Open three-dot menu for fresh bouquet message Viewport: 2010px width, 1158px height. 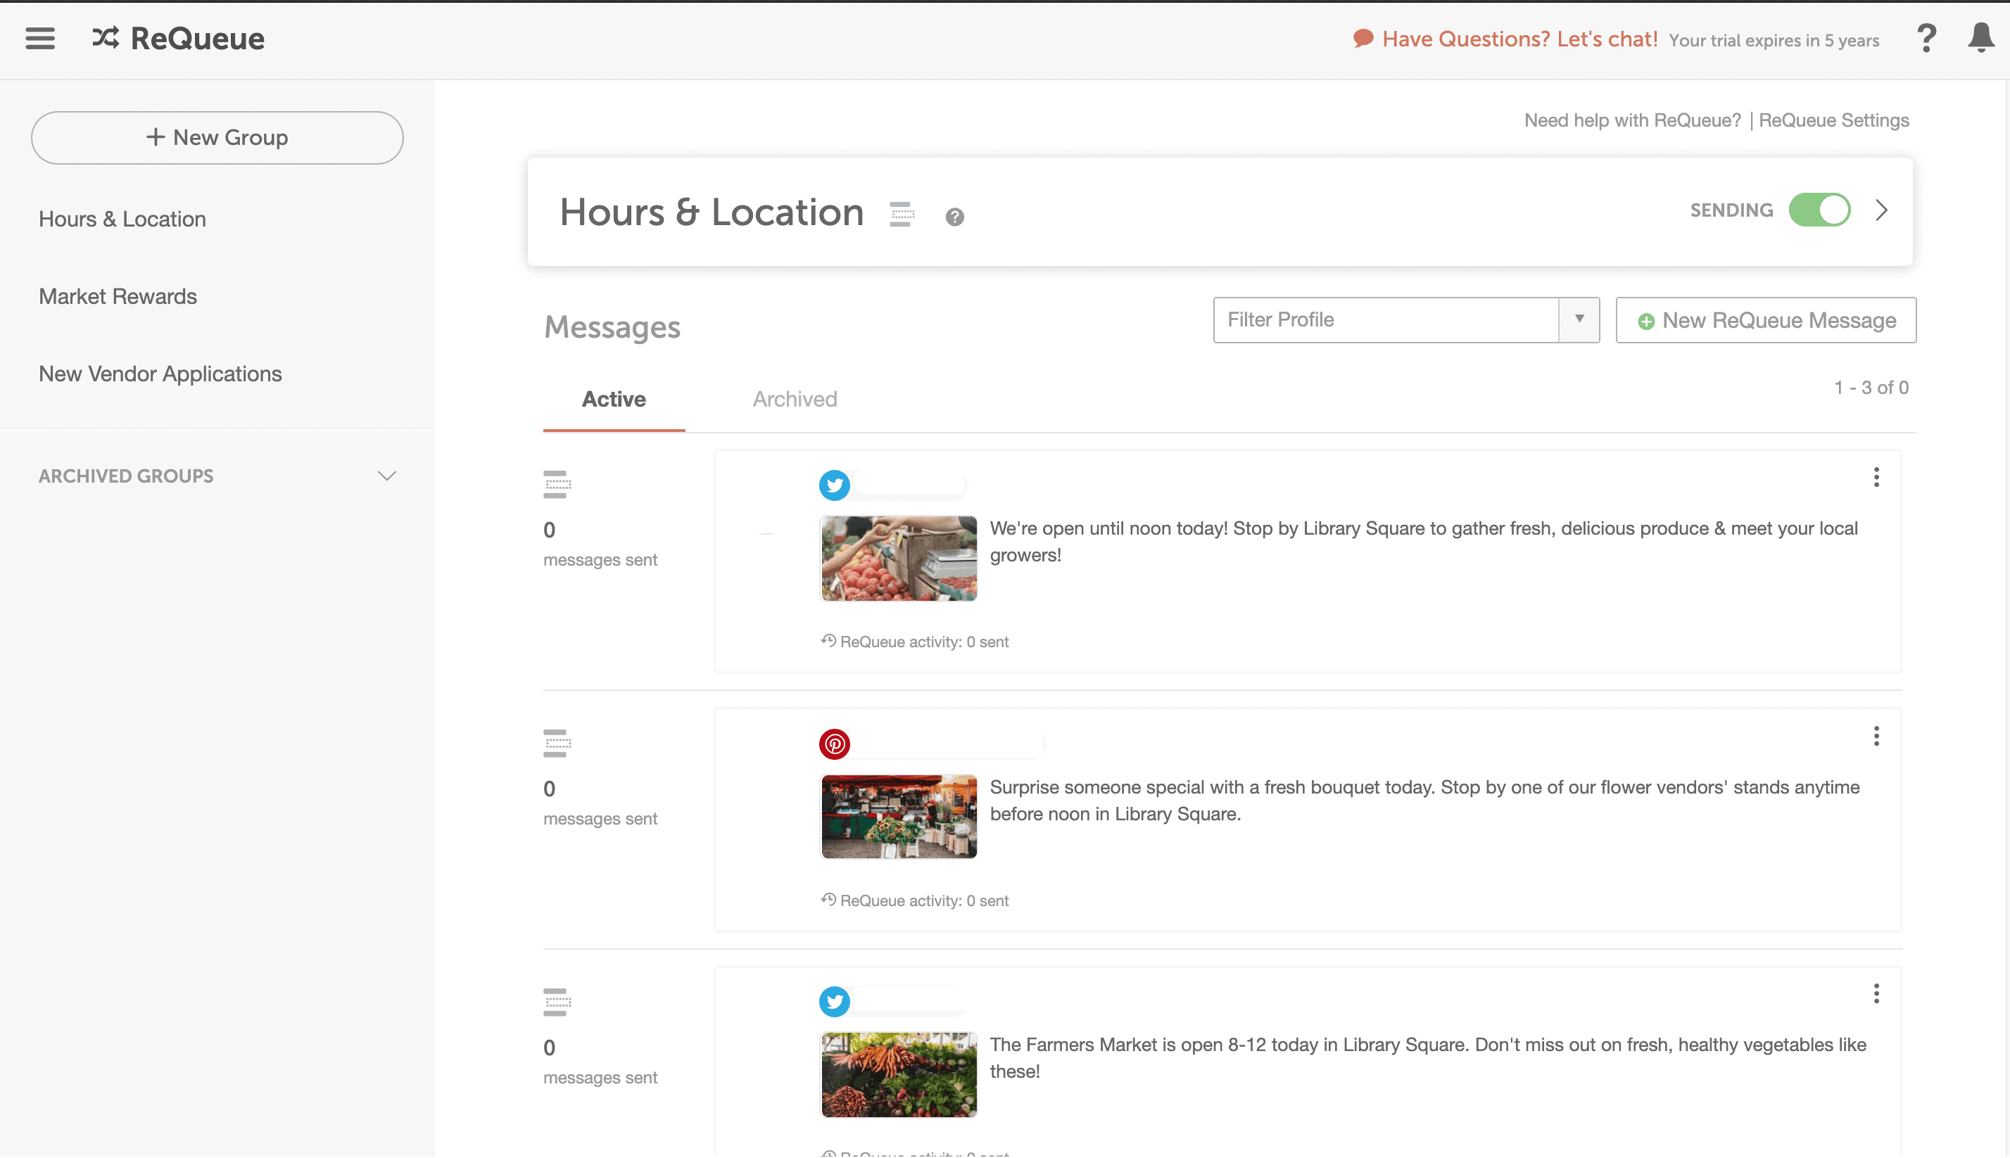(x=1876, y=736)
